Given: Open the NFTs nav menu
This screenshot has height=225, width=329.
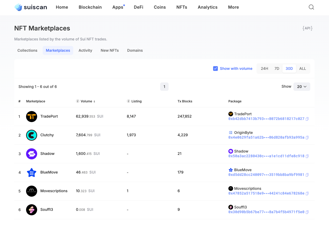Looking at the screenshot, I should point(182,7).
